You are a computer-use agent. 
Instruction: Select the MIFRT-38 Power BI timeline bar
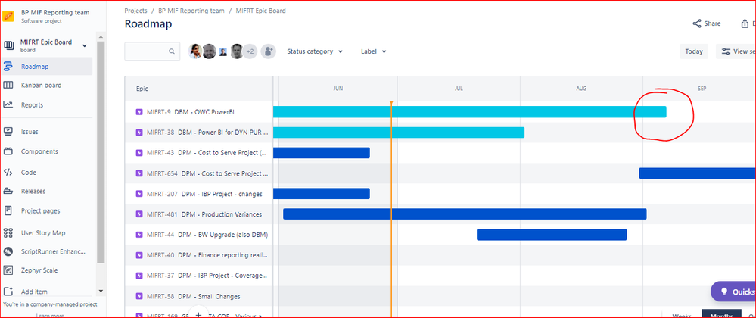pos(399,132)
